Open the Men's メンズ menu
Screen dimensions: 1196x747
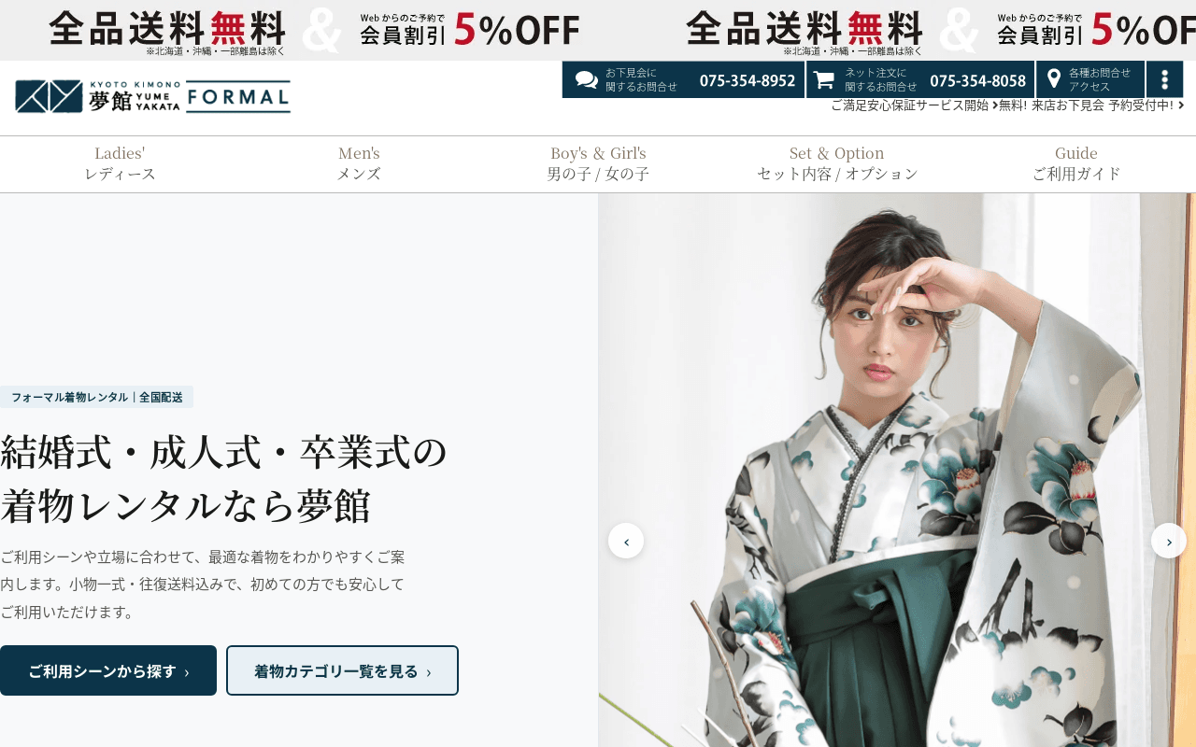coord(359,163)
